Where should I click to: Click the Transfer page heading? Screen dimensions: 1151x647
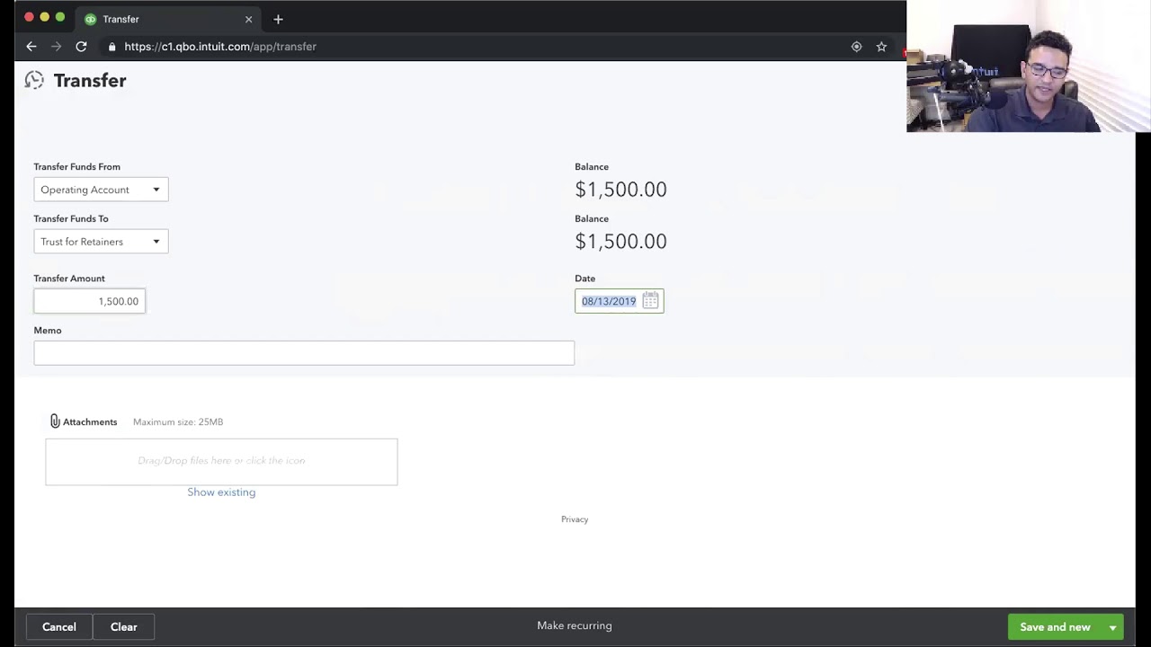tap(90, 80)
